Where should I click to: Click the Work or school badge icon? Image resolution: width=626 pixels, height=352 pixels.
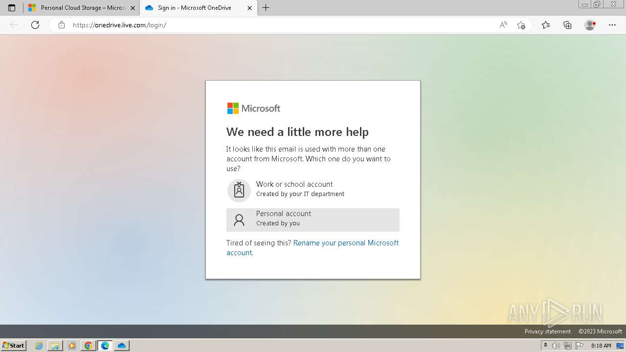pos(239,191)
